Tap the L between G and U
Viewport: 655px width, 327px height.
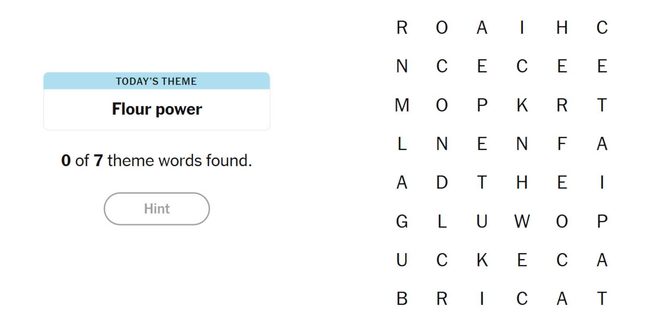click(x=442, y=222)
